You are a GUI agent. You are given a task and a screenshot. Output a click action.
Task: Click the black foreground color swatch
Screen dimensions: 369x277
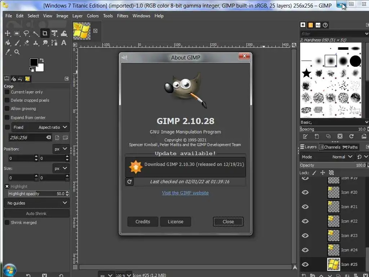34,62
